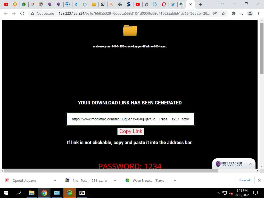The width and height of the screenshot is (264, 198).
Task: Click the yellow folder icon on page
Action: point(130,30)
